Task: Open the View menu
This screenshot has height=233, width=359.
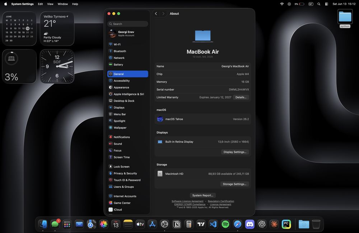Action: tap(50, 4)
